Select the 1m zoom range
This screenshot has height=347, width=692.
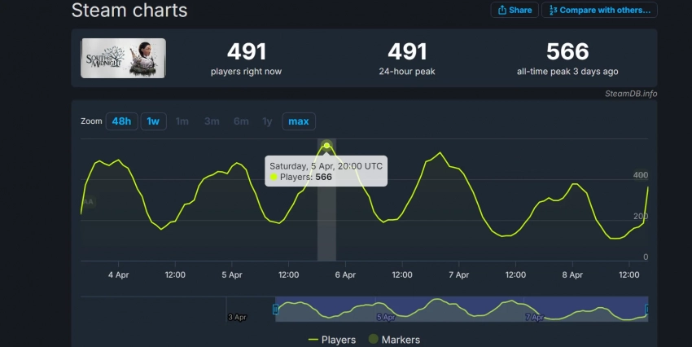click(182, 121)
